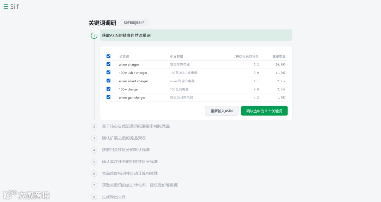Click the 周搜索量 column header
Viewport: 381px width, 202px height.
pyautogui.click(x=279, y=57)
